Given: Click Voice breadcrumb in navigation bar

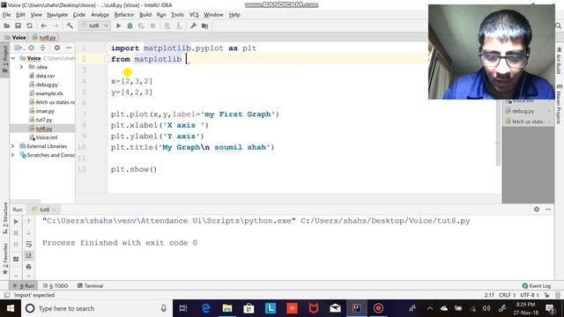Looking at the screenshot, I should click(x=16, y=37).
